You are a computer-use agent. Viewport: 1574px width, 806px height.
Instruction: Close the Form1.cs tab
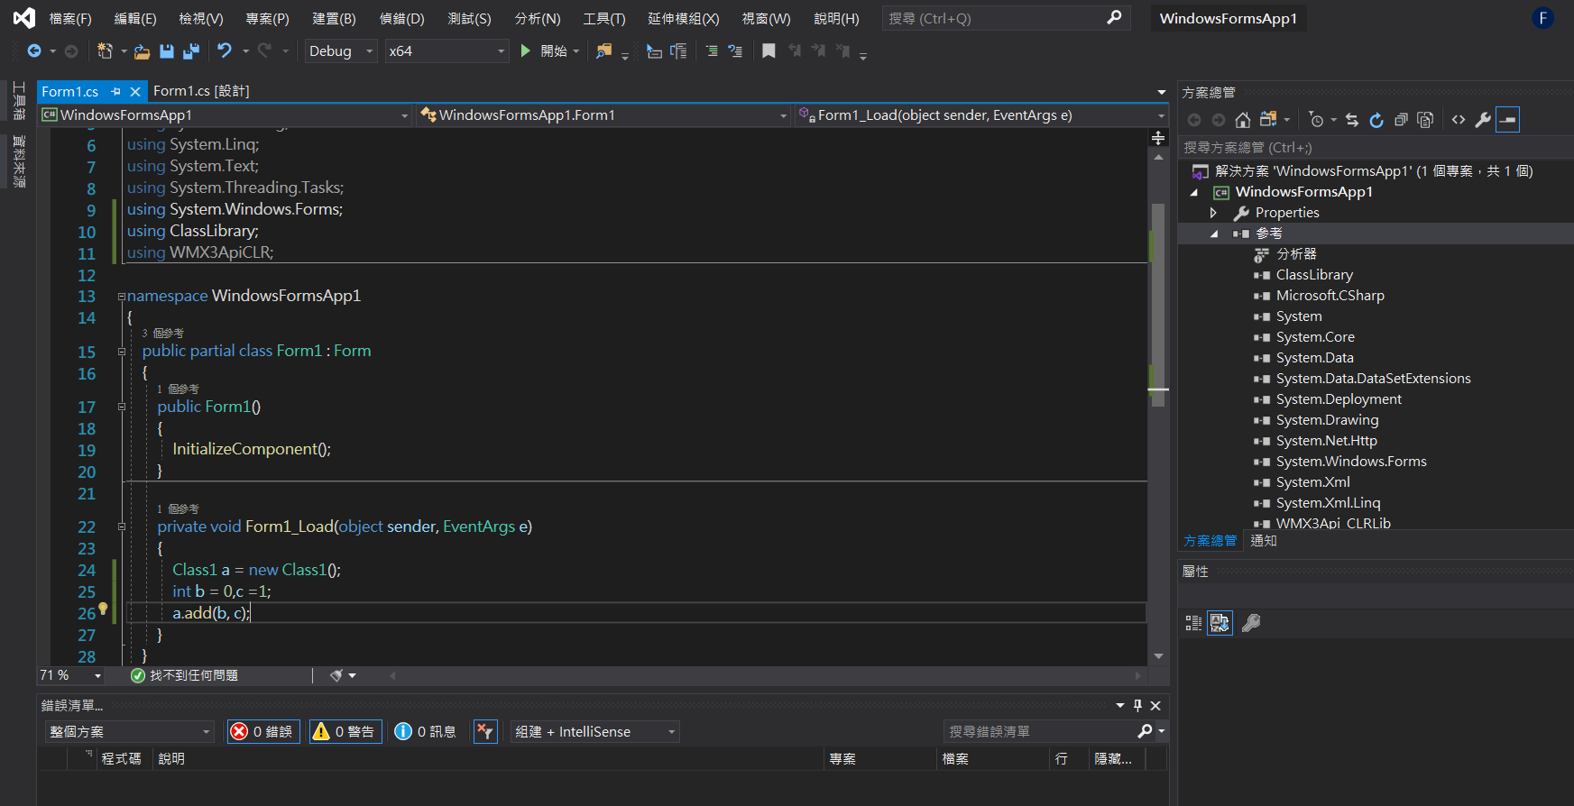(x=135, y=92)
